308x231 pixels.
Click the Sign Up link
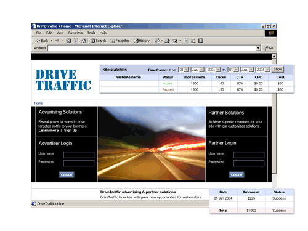(70, 131)
